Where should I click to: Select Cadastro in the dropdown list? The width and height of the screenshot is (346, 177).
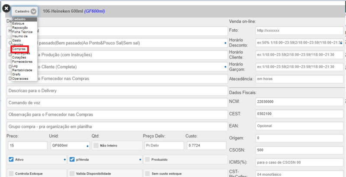point(24,19)
